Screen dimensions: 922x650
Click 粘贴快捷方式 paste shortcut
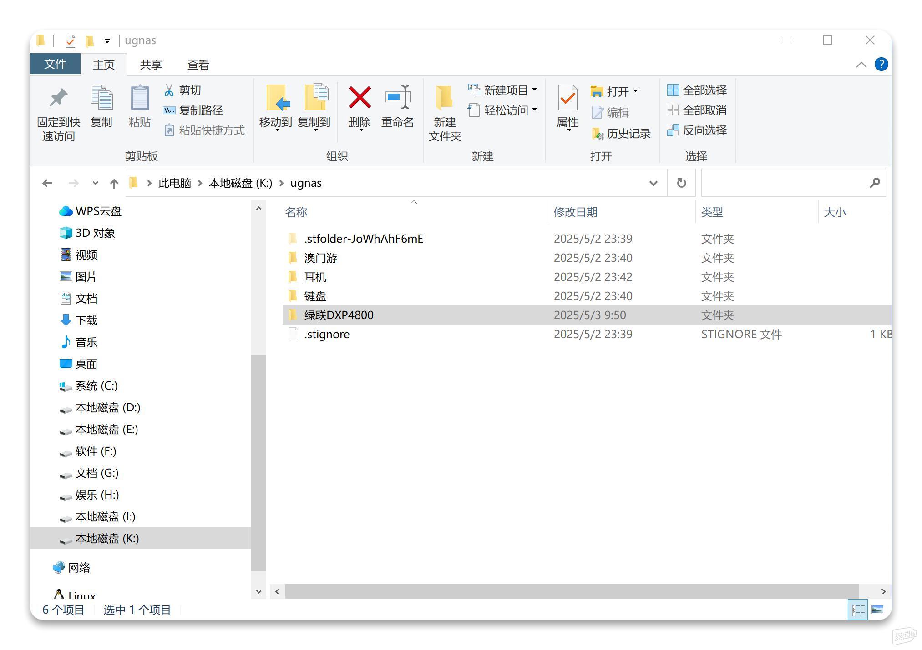pos(204,130)
